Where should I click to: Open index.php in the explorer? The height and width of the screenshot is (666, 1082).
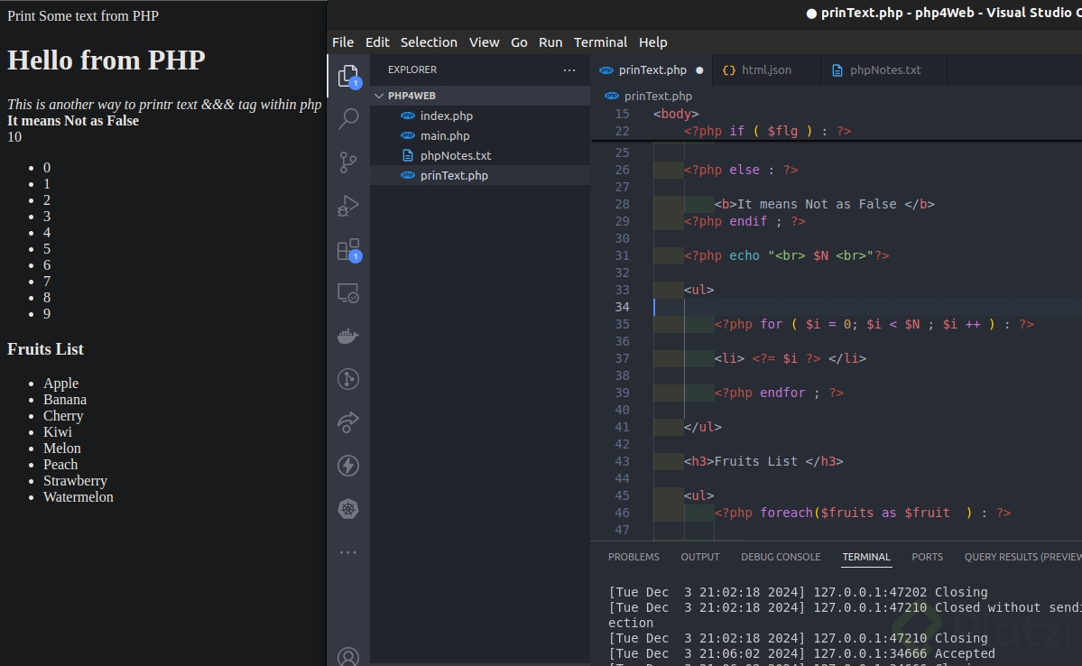click(x=446, y=116)
